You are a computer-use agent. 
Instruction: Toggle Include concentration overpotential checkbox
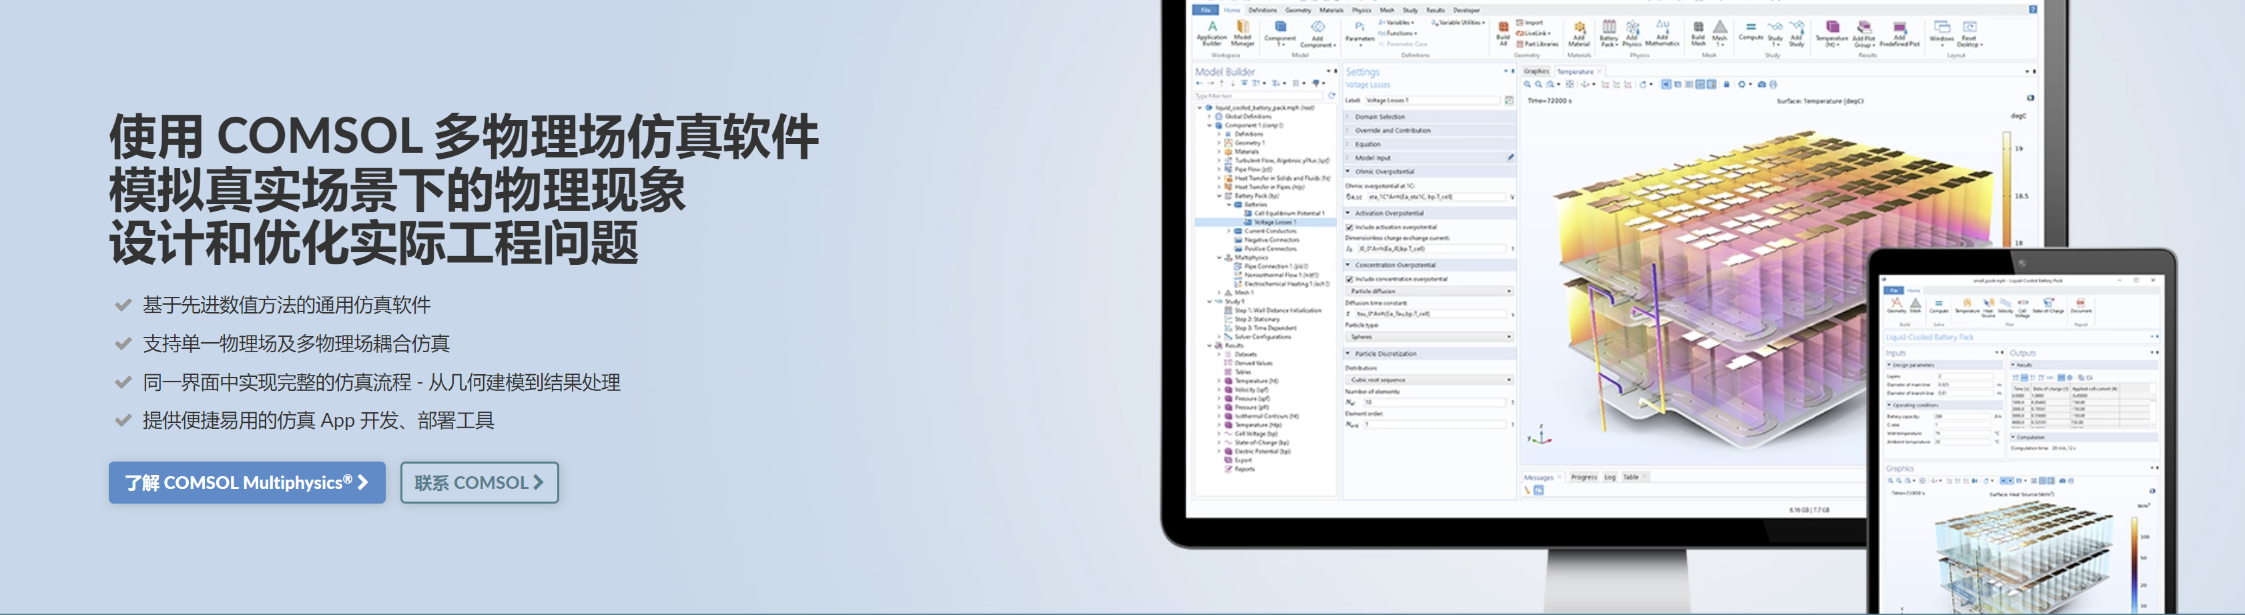tap(1349, 279)
